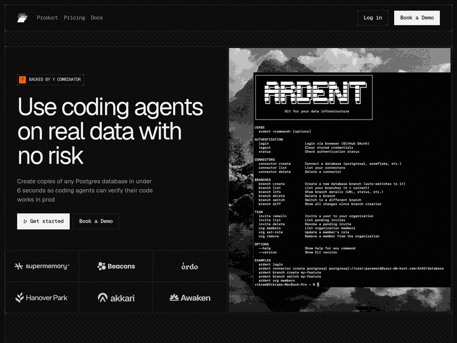Image resolution: width=457 pixels, height=343 pixels.
Task: Click the terminal prompt cursor line
Action: point(287,284)
